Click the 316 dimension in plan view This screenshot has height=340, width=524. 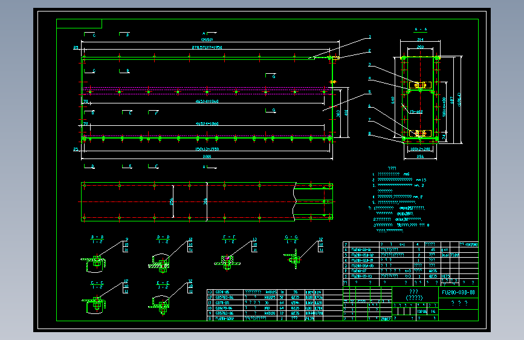click(205, 201)
